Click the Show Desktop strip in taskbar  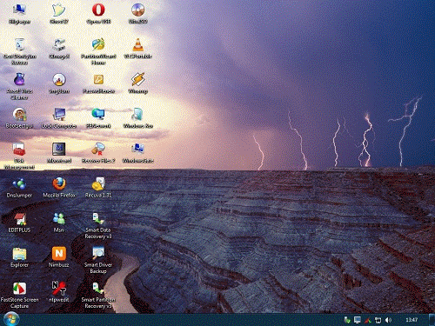point(432,320)
